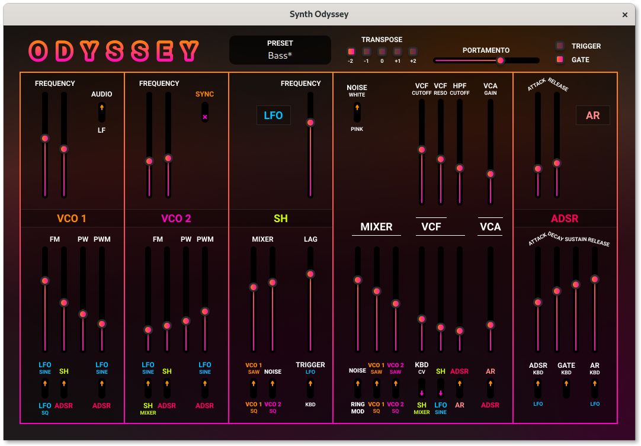The image size is (641, 446).
Task: Toggle AR KBD/LFO trigger switch
Action: 595,389
